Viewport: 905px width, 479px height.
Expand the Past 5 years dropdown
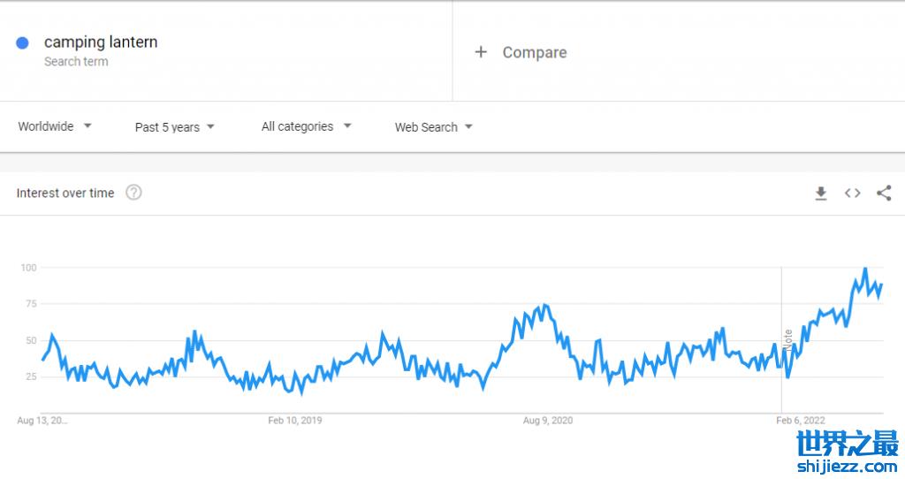point(175,127)
